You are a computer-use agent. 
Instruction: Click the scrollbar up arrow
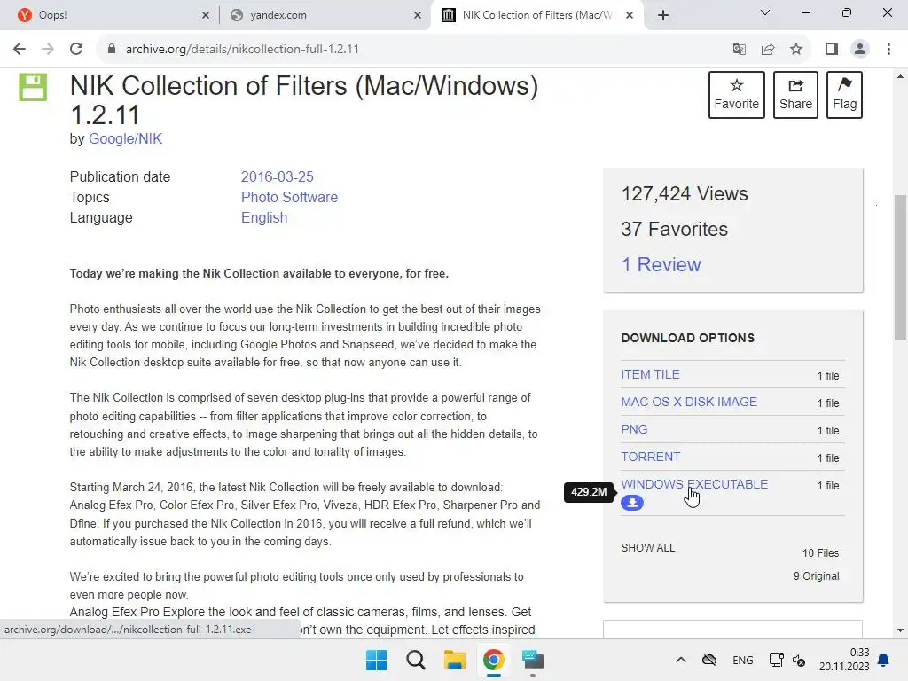[900, 76]
